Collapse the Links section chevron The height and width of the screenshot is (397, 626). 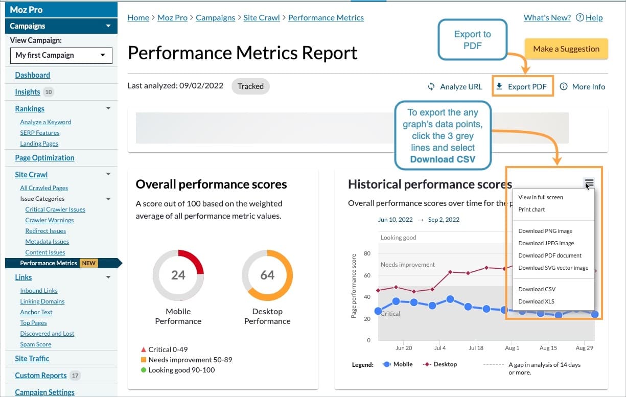[x=108, y=277]
